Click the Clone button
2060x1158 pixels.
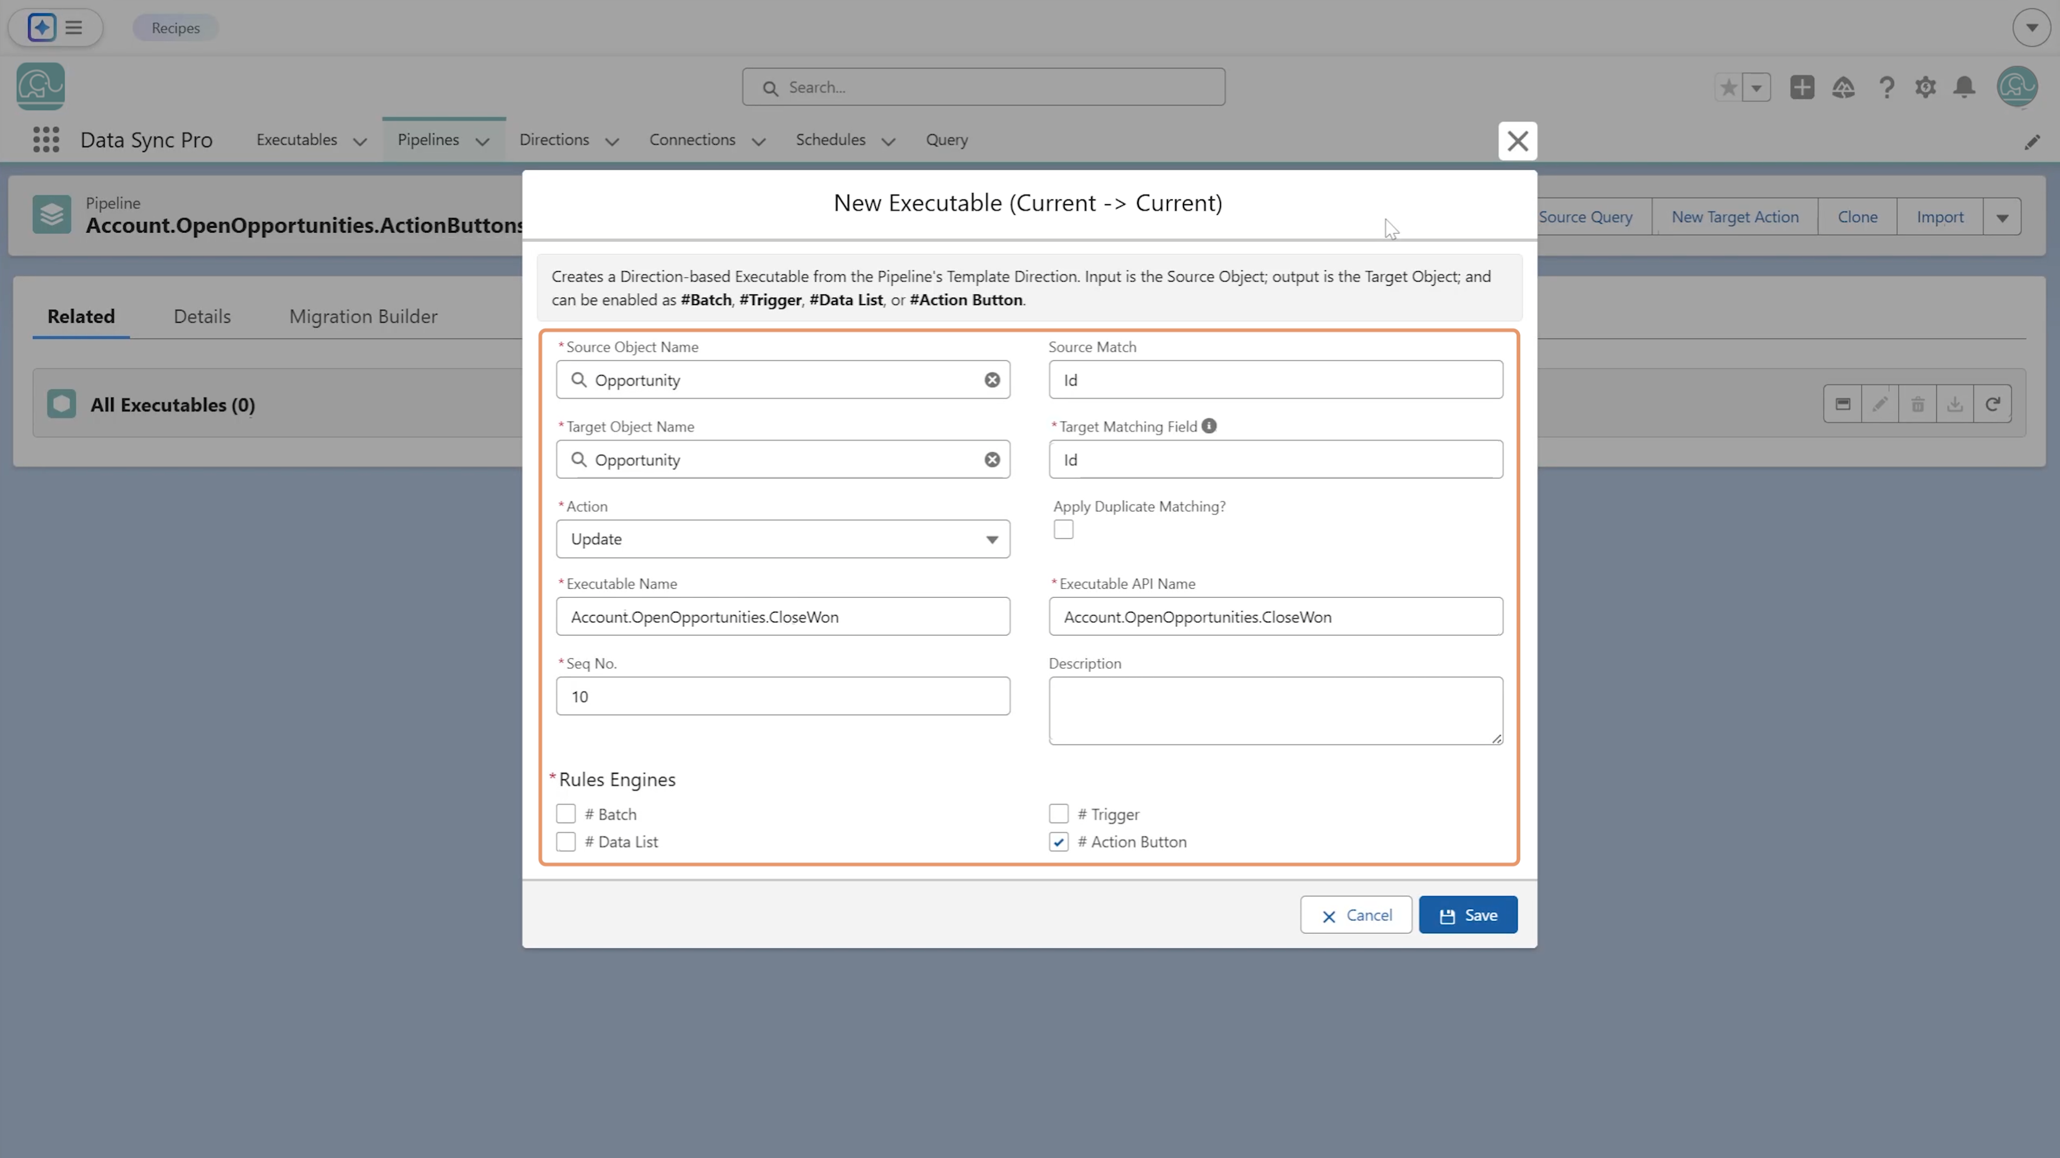(1857, 217)
